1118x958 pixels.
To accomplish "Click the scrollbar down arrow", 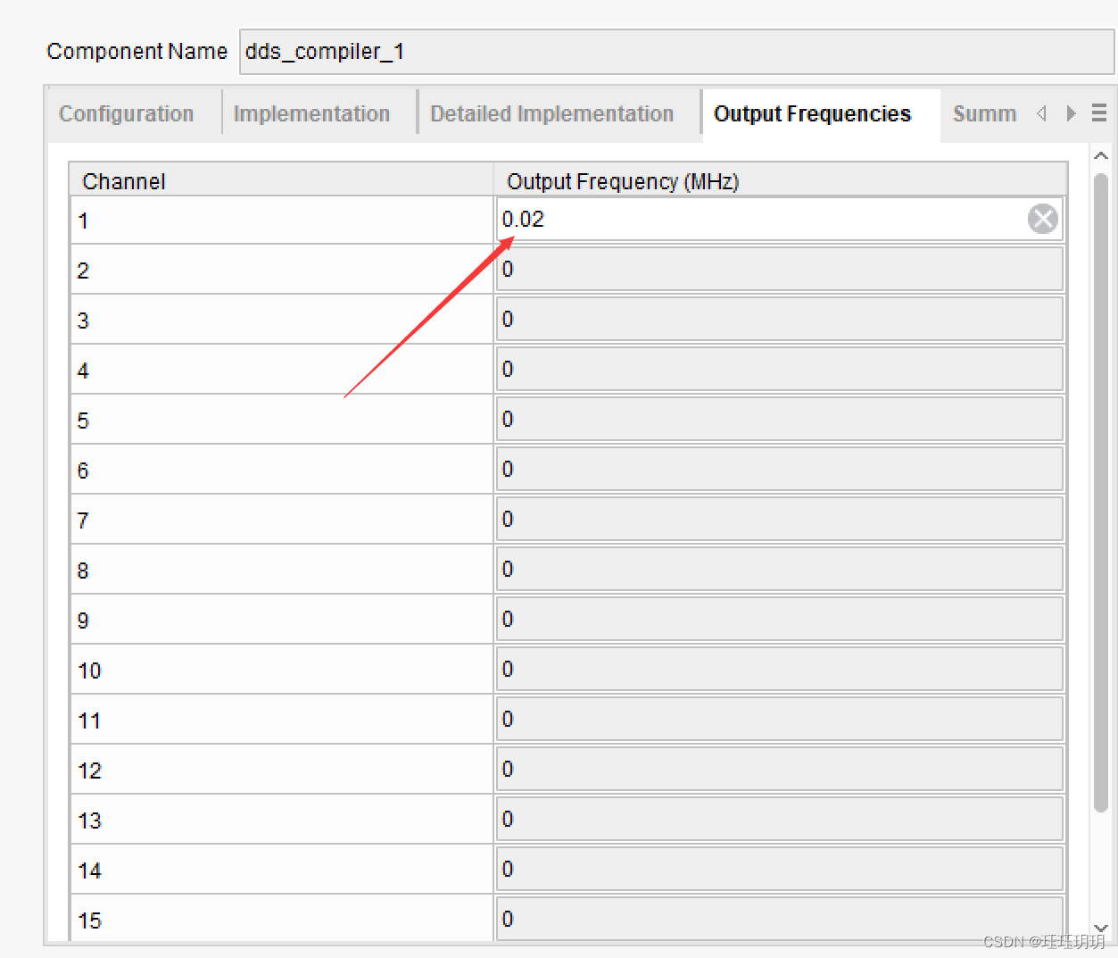I will [x=1101, y=929].
